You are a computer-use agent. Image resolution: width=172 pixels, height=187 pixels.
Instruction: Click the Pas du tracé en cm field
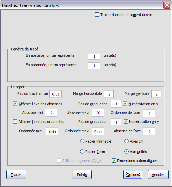pyautogui.click(x=55, y=94)
